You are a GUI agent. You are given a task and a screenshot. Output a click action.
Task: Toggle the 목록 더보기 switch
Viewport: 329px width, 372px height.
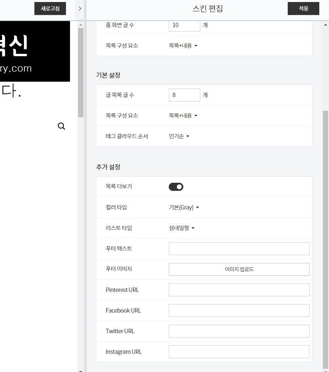tap(176, 187)
